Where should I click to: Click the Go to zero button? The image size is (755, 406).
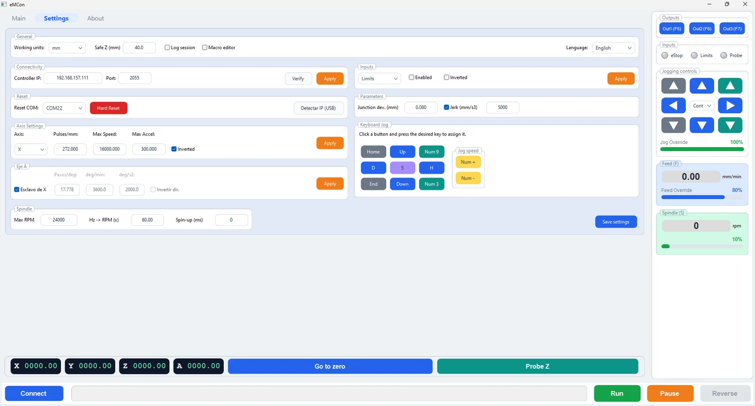point(330,366)
